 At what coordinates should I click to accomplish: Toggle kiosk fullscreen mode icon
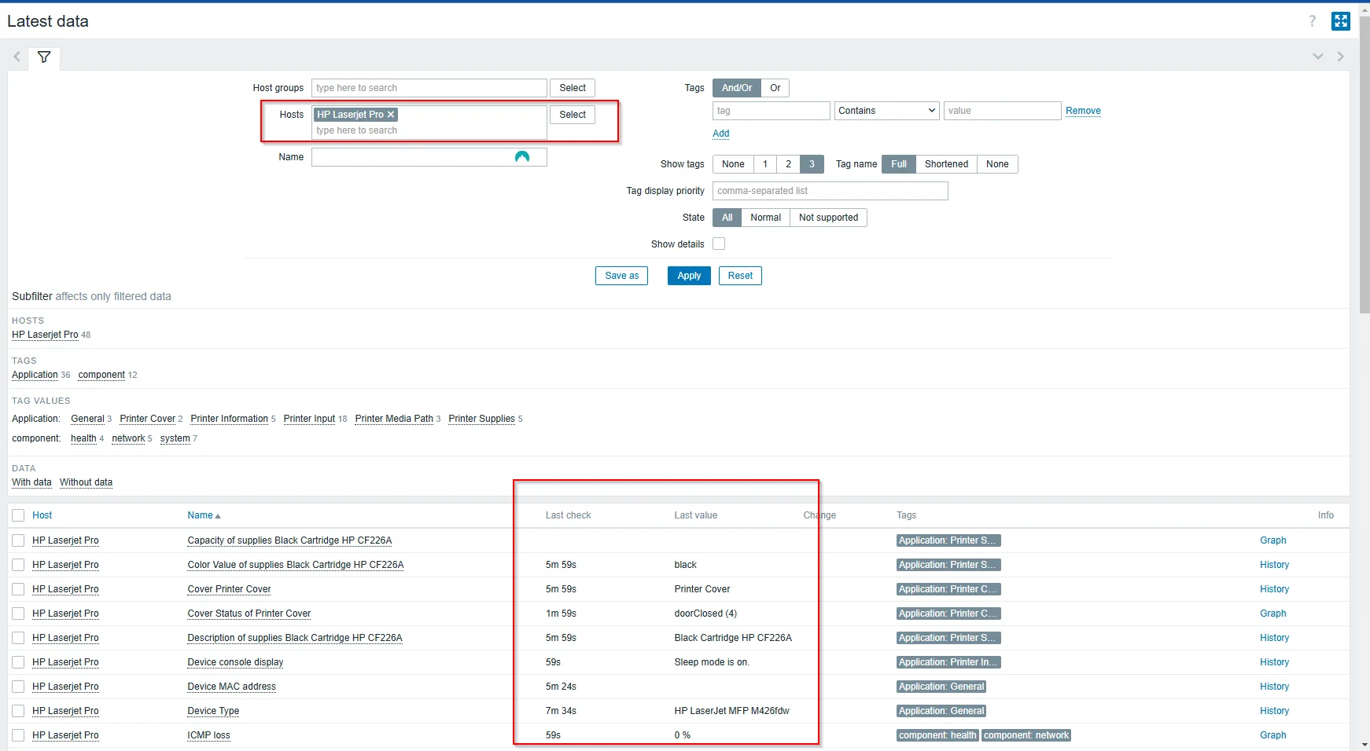(x=1341, y=21)
